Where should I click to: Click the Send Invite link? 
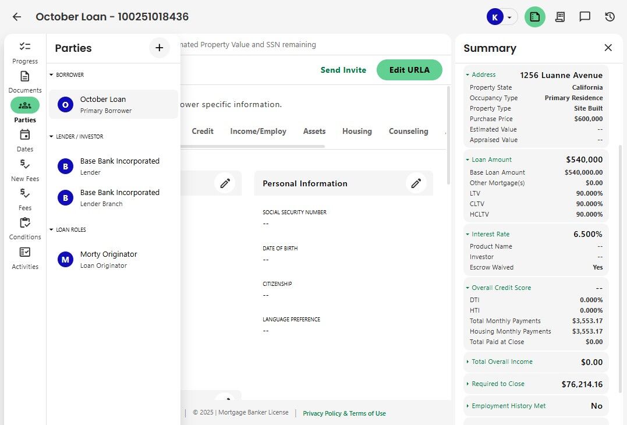(343, 70)
